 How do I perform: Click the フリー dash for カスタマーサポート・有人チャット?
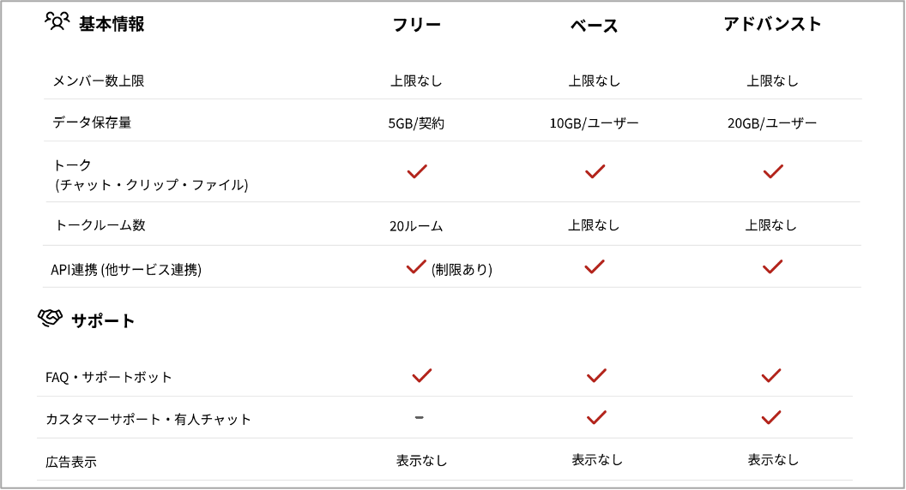tap(420, 417)
